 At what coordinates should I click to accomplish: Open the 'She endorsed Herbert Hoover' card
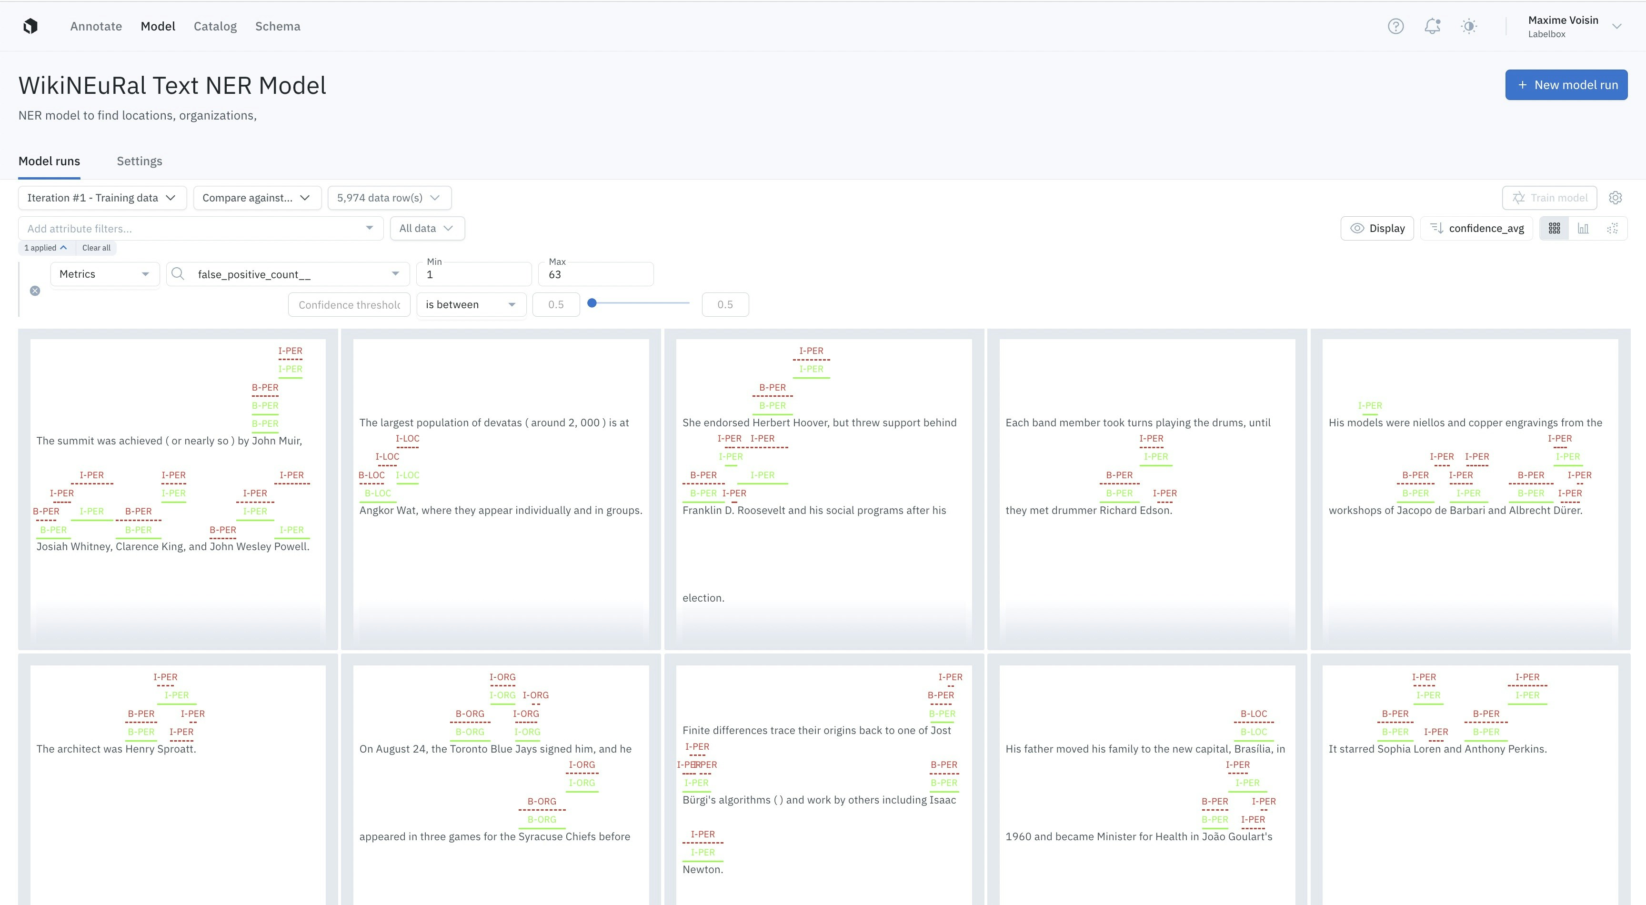(823, 489)
